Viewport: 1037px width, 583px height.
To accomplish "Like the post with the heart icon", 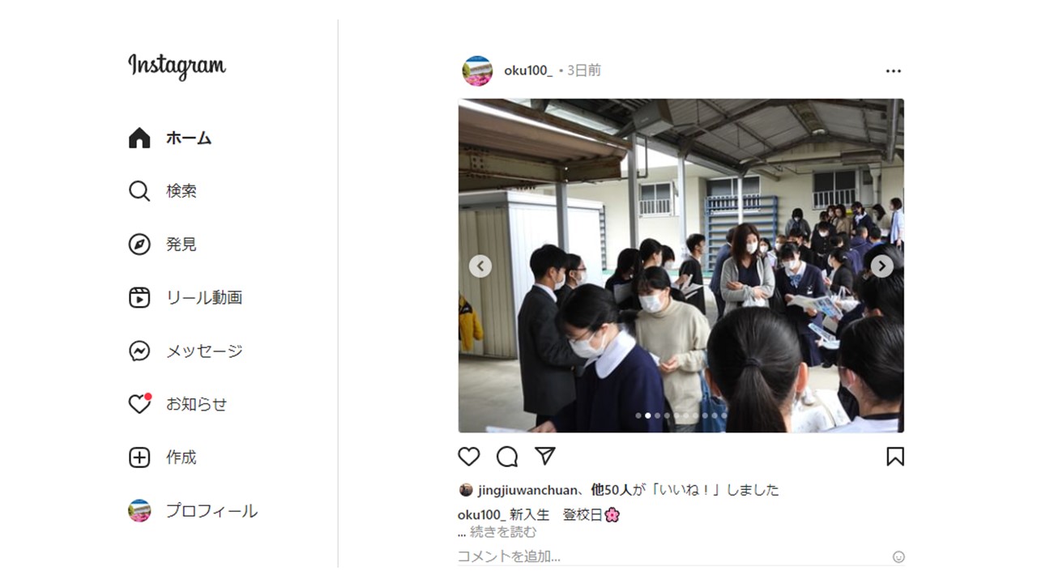I will (x=469, y=457).
